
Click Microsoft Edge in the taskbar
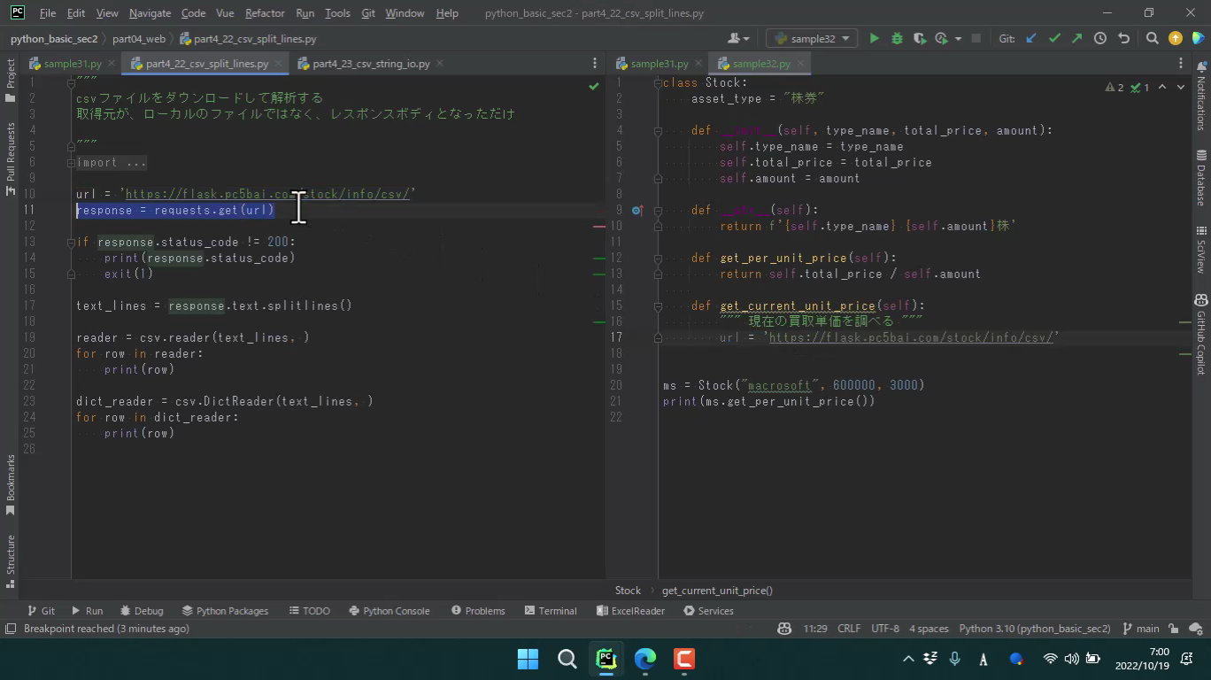(x=645, y=659)
